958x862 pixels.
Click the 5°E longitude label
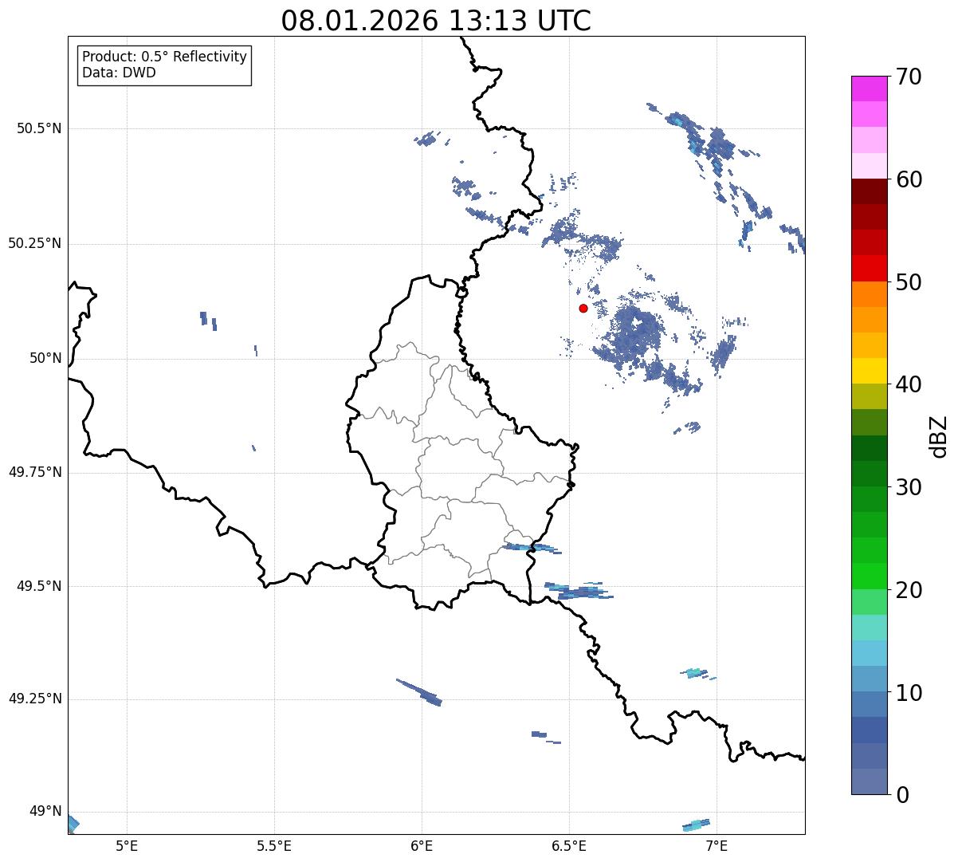coord(127,845)
